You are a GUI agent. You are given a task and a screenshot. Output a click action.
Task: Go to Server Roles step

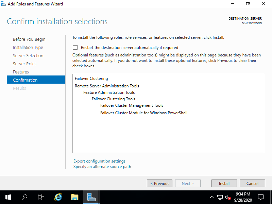pyautogui.click(x=24, y=64)
